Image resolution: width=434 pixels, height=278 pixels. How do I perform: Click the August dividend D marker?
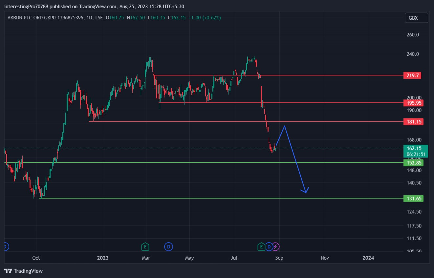point(269,246)
